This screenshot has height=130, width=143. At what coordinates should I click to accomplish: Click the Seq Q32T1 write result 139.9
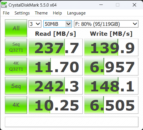click(x=111, y=47)
